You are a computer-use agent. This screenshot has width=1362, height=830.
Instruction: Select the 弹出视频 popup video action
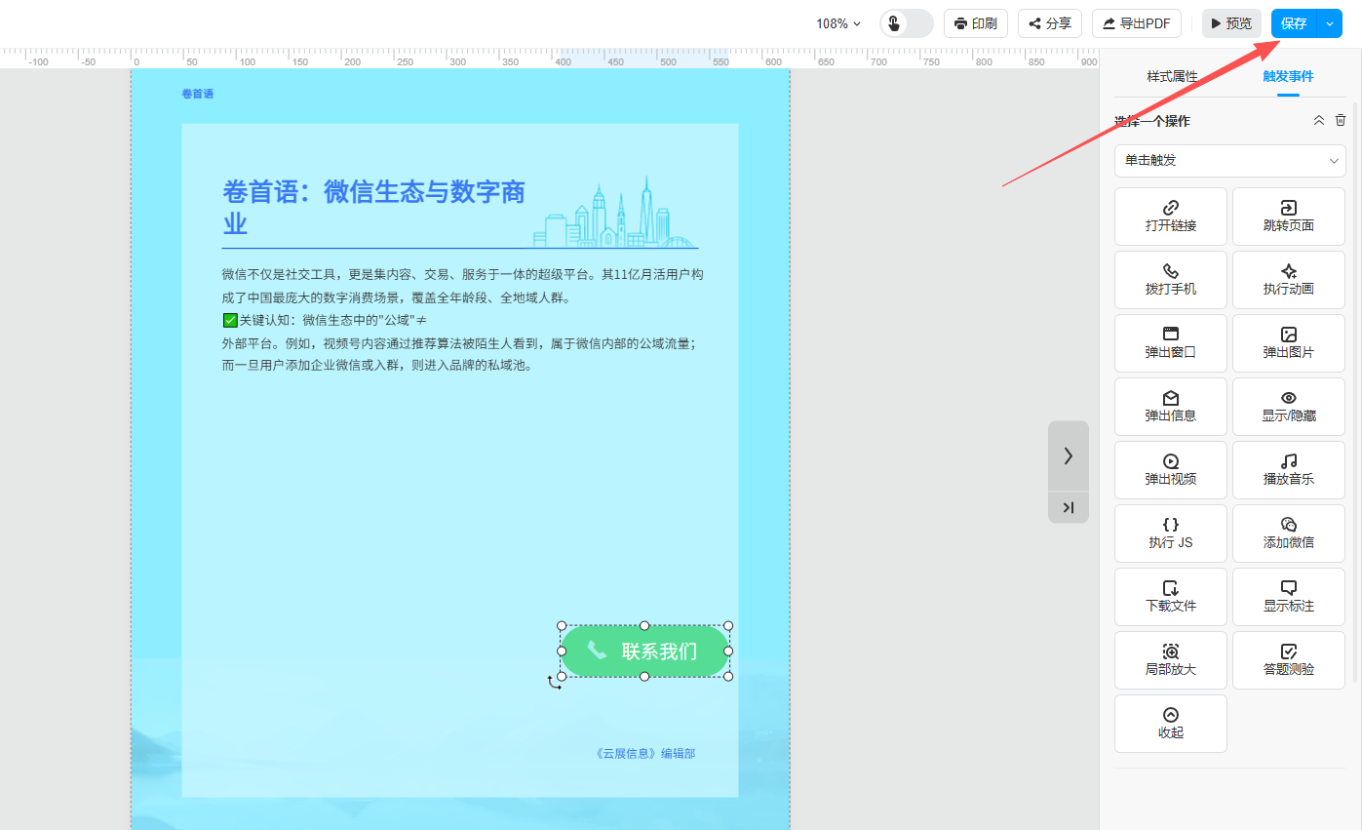(x=1170, y=470)
